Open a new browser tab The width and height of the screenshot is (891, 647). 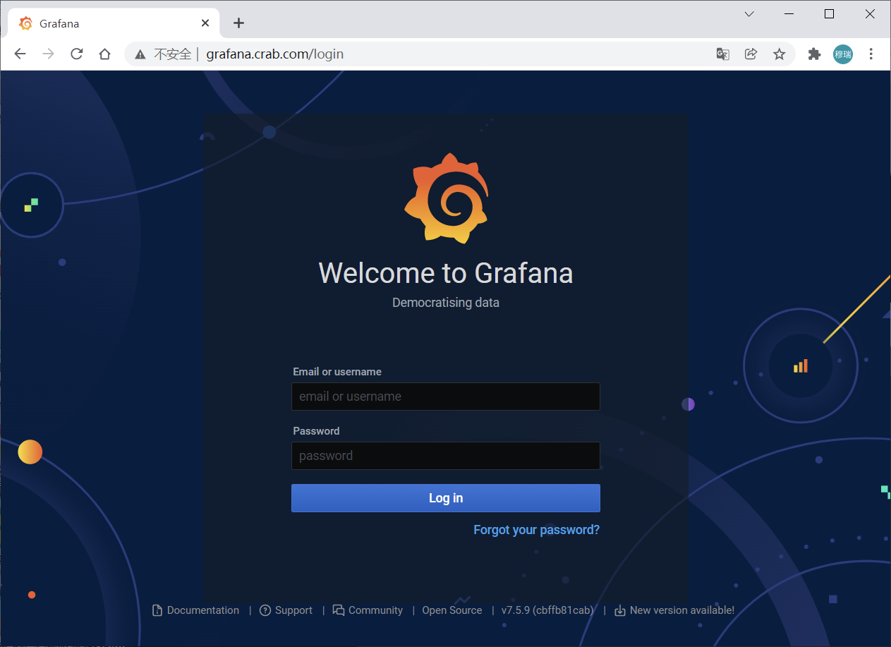pos(238,23)
